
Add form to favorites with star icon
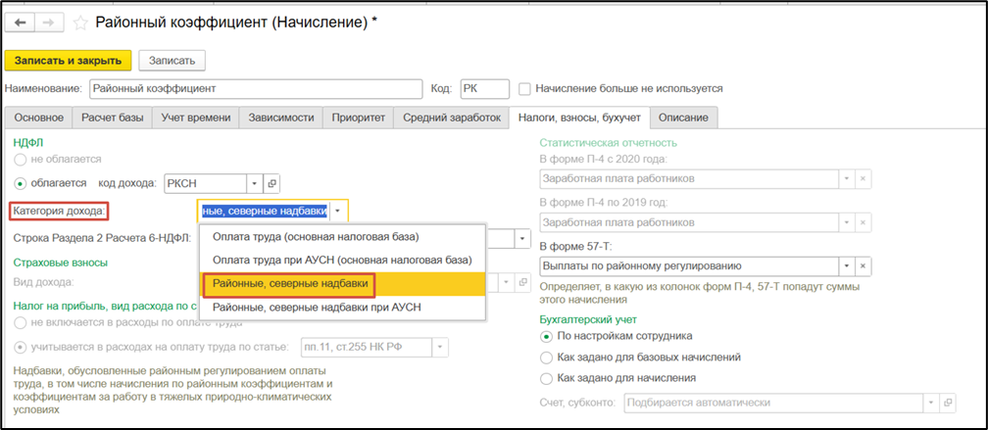80,22
